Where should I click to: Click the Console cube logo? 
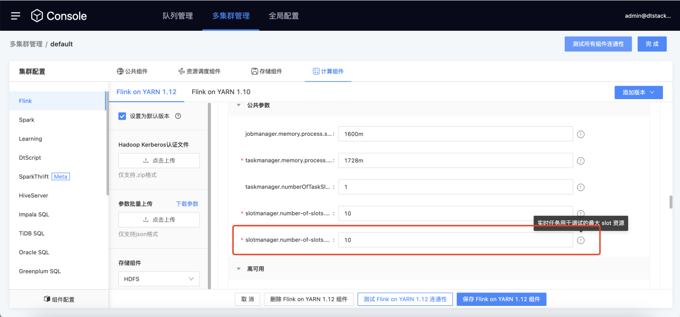[x=37, y=16]
